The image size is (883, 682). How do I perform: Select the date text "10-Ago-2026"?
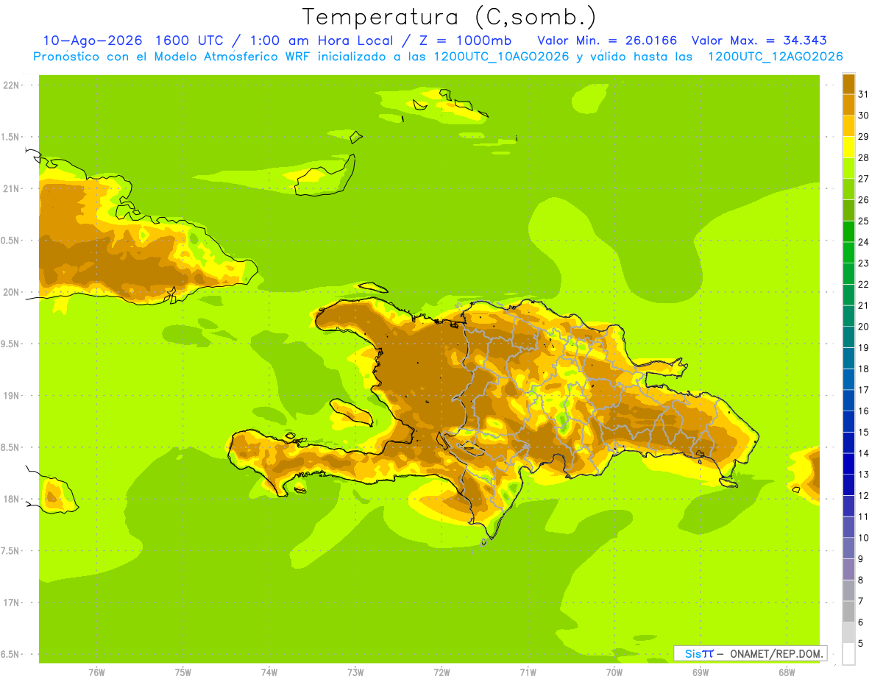(92, 40)
